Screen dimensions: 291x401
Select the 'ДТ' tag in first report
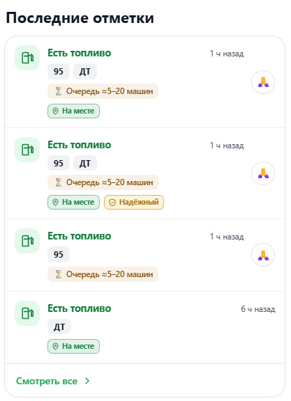coord(85,71)
